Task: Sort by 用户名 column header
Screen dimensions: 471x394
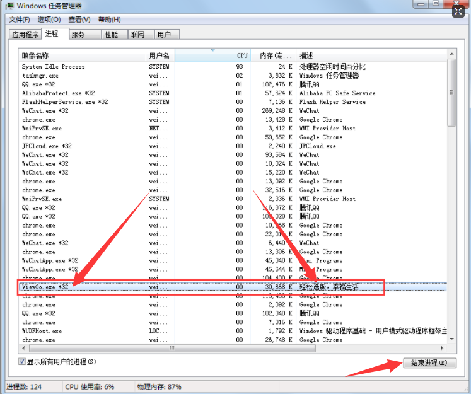Action: point(160,55)
